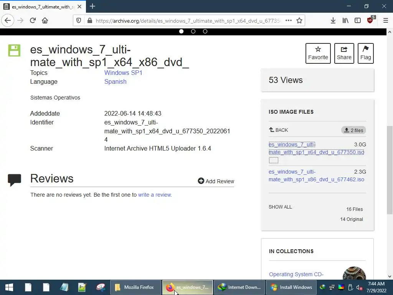Viewport: 393px width, 295px height.
Task: Go back with the Firefox back arrow
Action: coord(8,21)
